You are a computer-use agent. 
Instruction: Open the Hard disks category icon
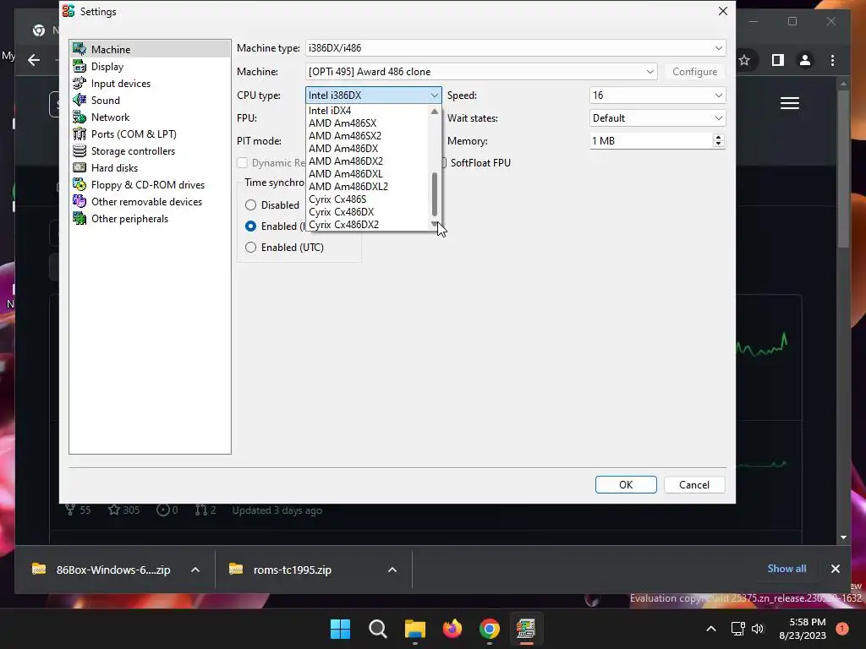point(79,168)
